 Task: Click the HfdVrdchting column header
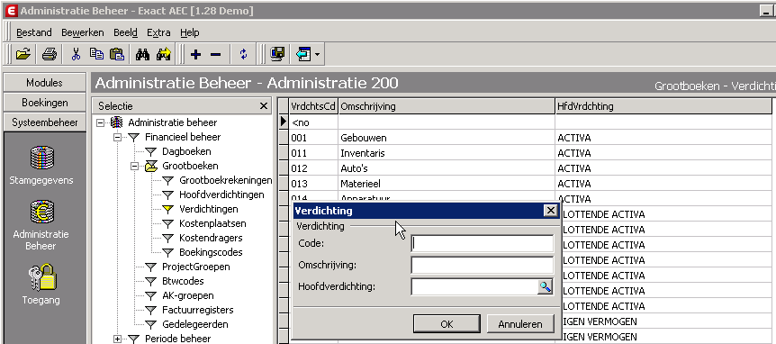[663, 106]
